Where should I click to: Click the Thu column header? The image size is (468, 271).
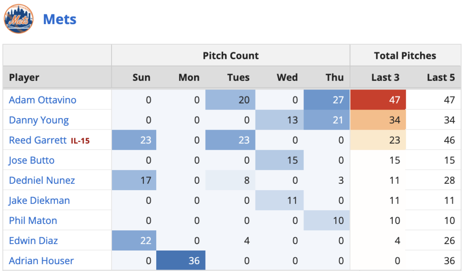point(335,78)
